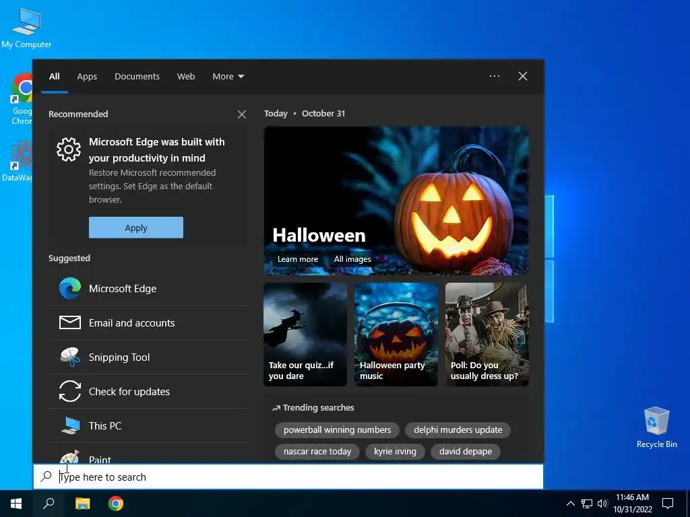The image size is (690, 517).
Task: Apply Microsoft recommended settings
Action: click(x=136, y=228)
